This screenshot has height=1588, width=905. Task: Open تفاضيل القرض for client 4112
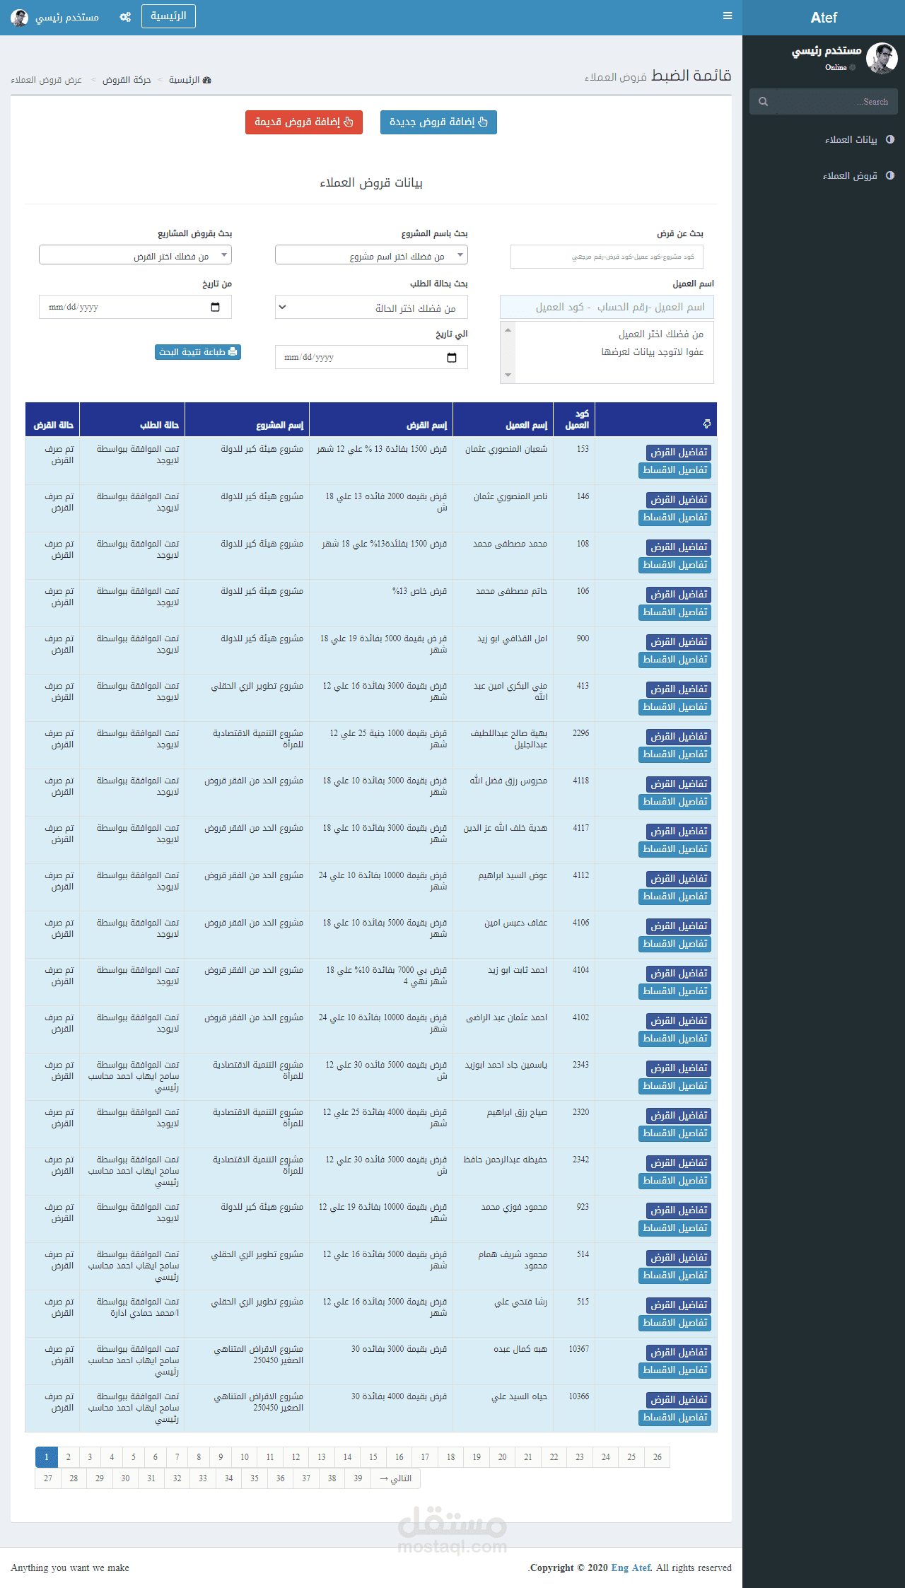[679, 879]
